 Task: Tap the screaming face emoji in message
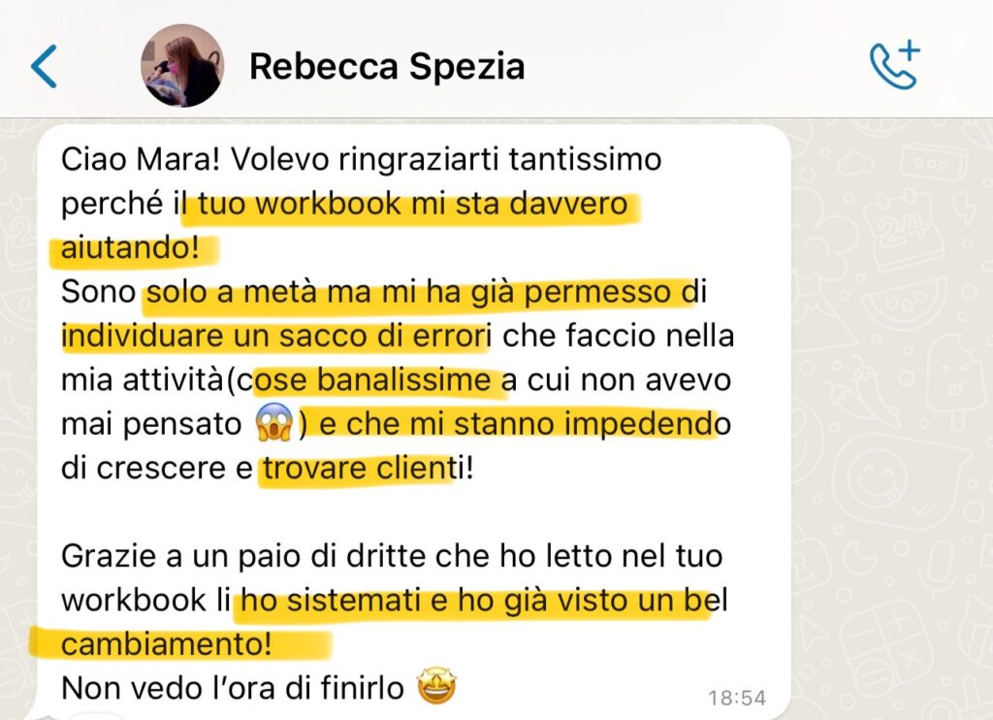(274, 423)
